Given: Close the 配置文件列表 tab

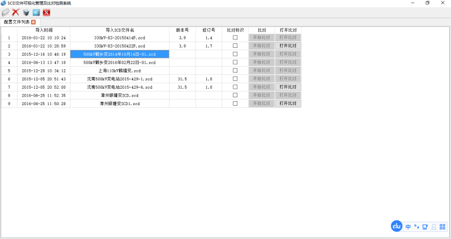Looking at the screenshot, I should tap(33, 22).
